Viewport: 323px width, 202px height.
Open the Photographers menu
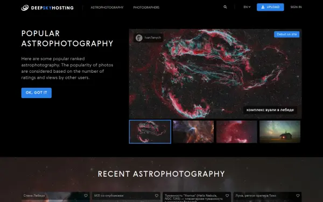[146, 8]
